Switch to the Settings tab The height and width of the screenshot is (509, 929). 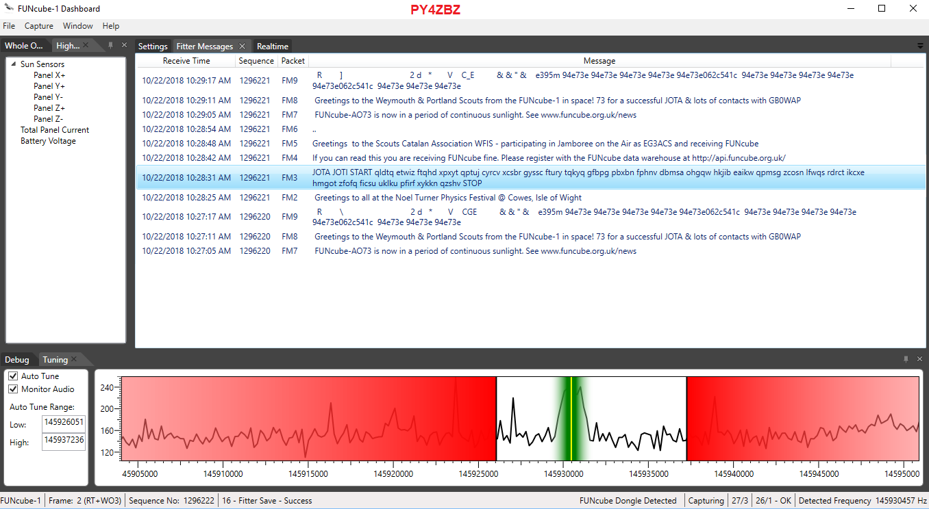[x=153, y=47]
